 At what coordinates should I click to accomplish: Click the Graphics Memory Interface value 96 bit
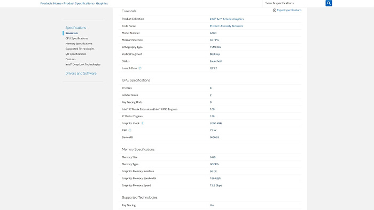(x=213, y=171)
